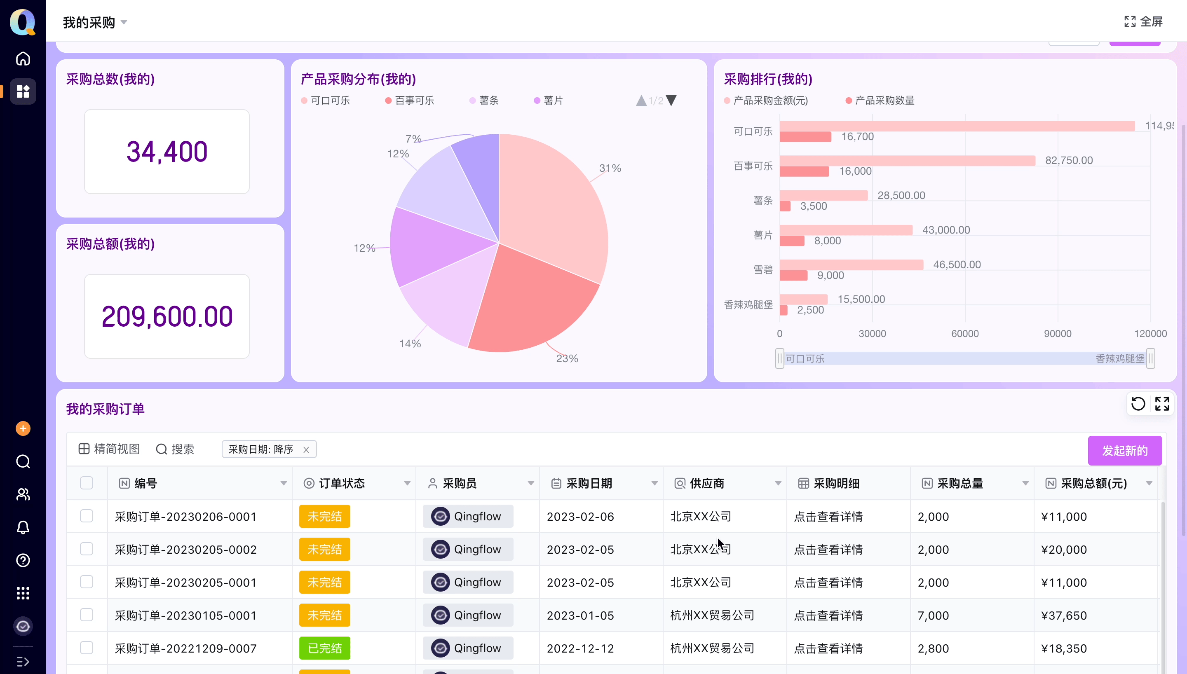Open the contacts people icon

23,494
